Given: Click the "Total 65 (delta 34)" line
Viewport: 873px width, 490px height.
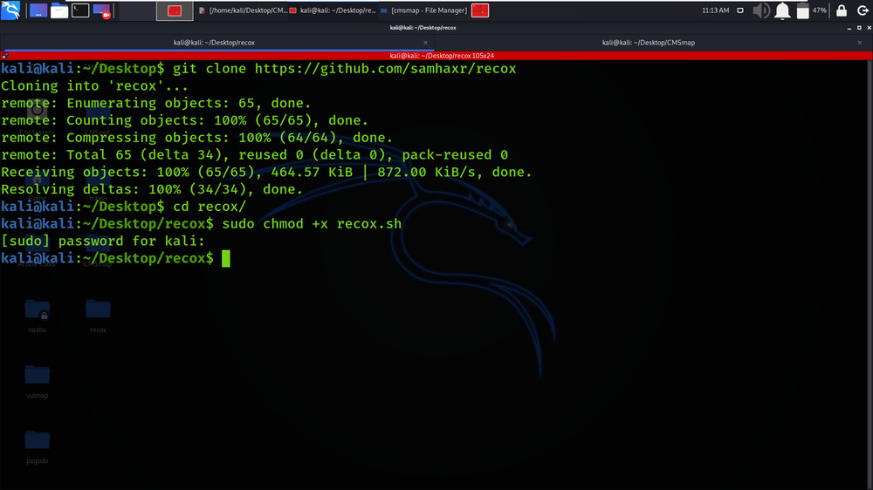Looking at the screenshot, I should (254, 155).
